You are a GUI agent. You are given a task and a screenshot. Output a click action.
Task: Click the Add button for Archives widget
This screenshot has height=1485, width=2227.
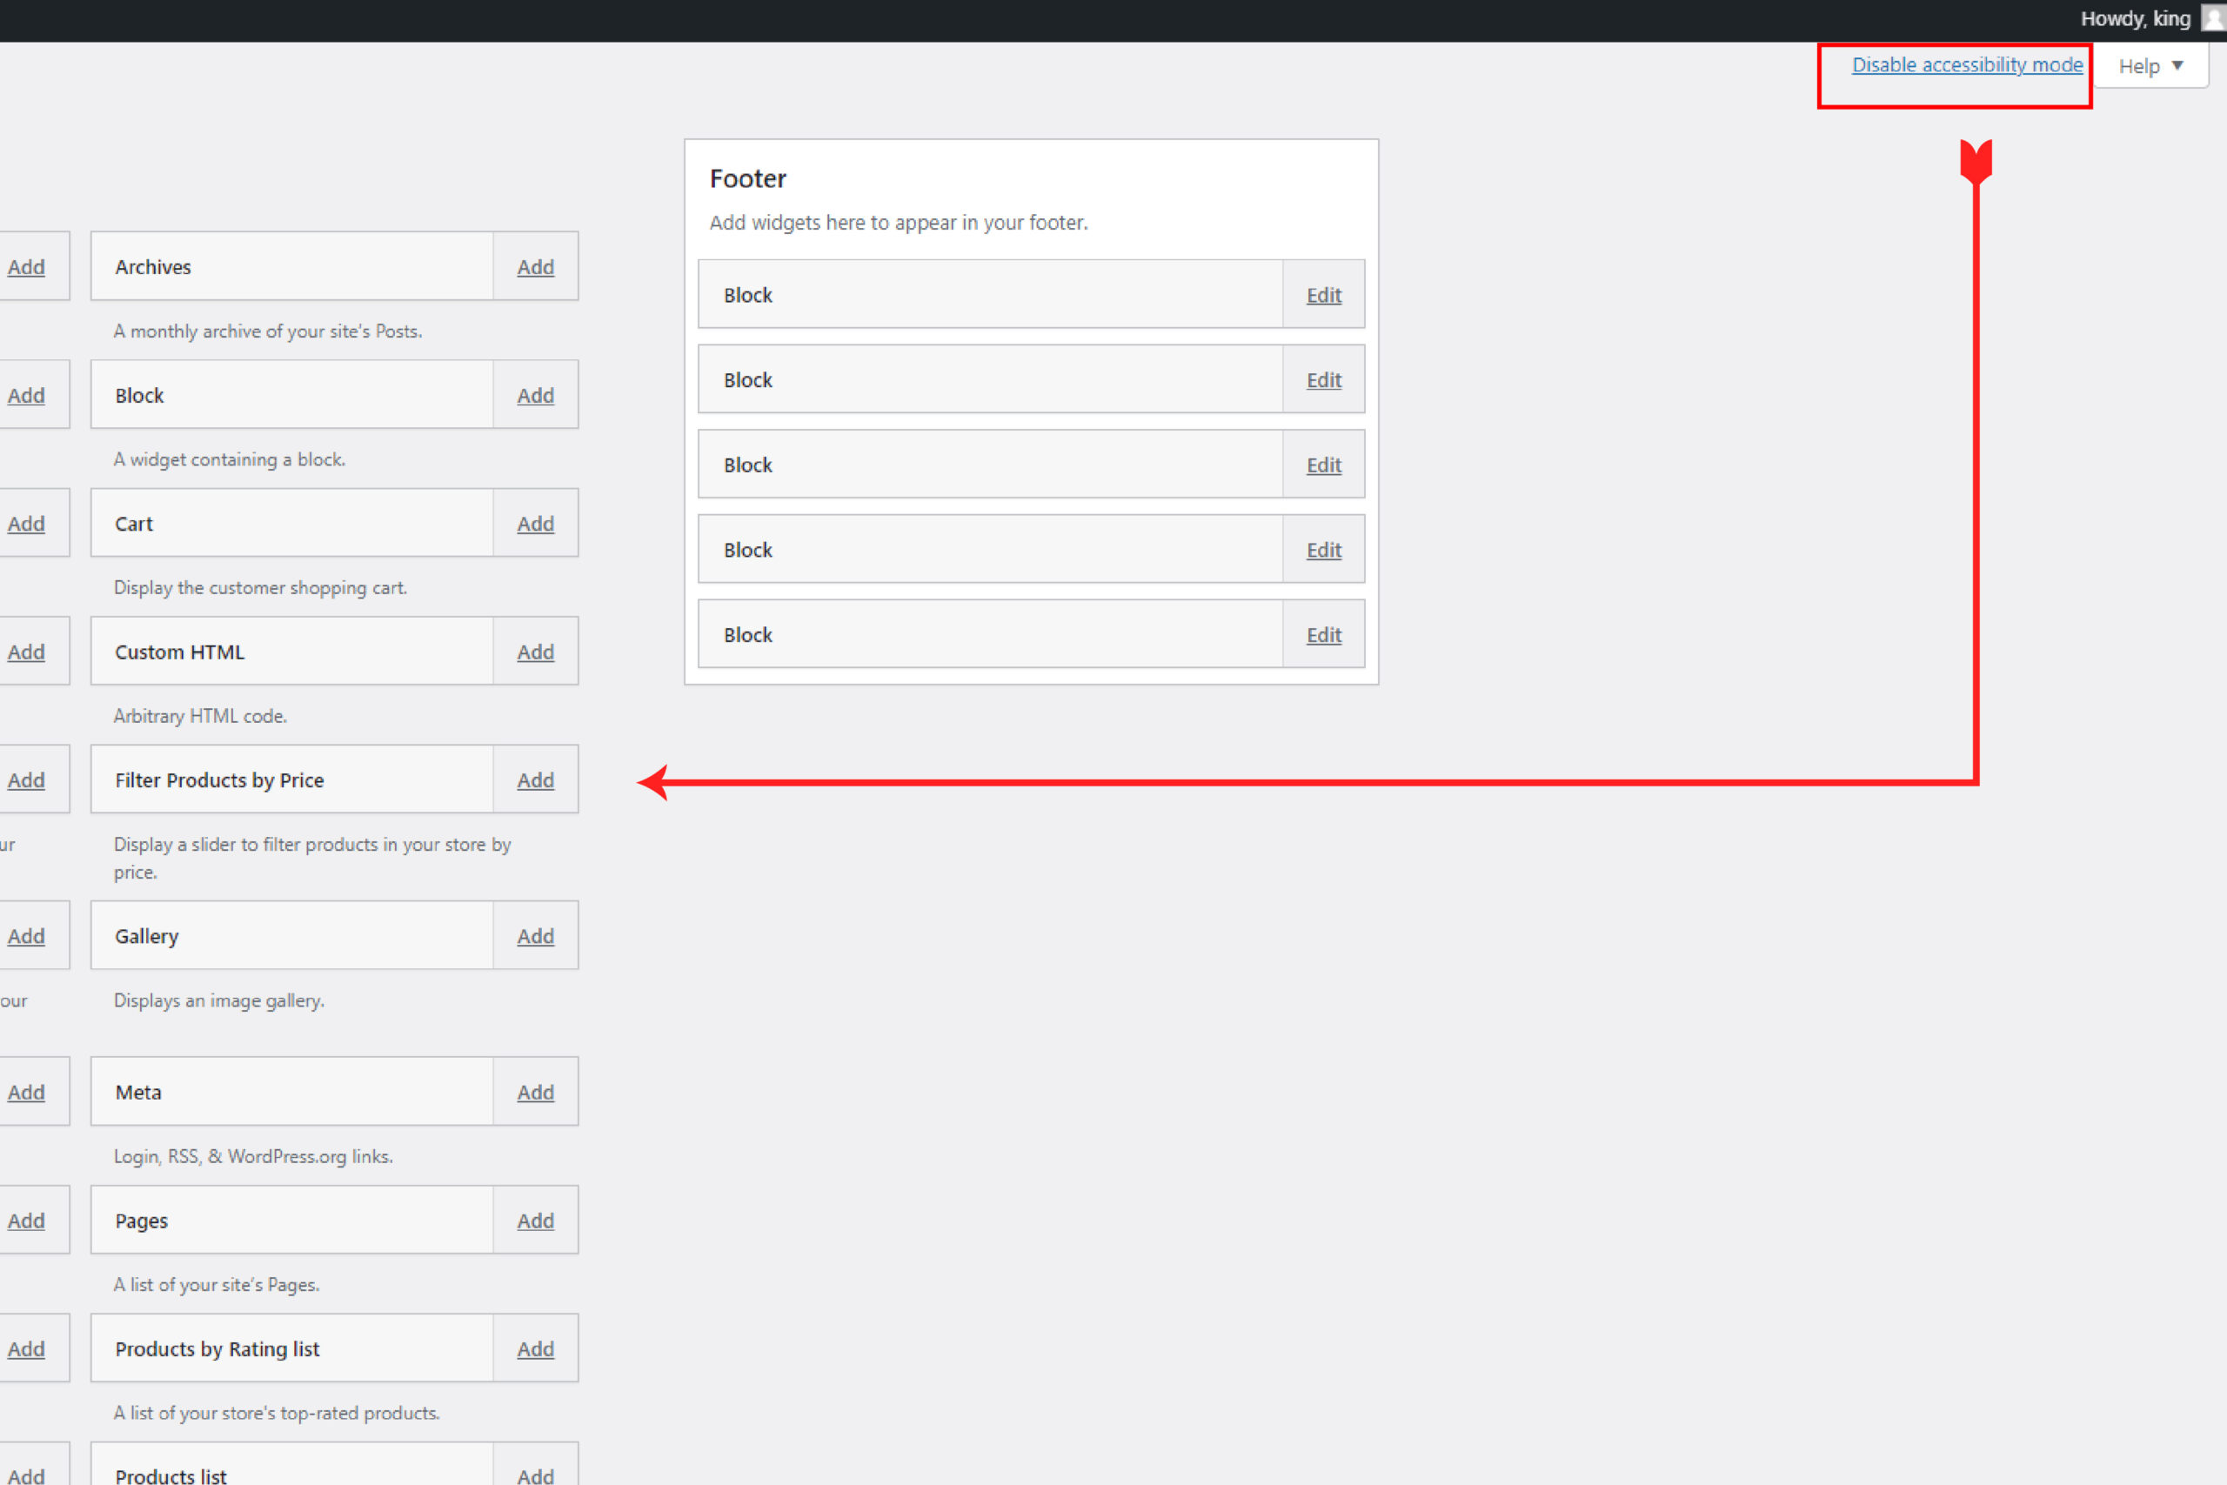coord(533,267)
